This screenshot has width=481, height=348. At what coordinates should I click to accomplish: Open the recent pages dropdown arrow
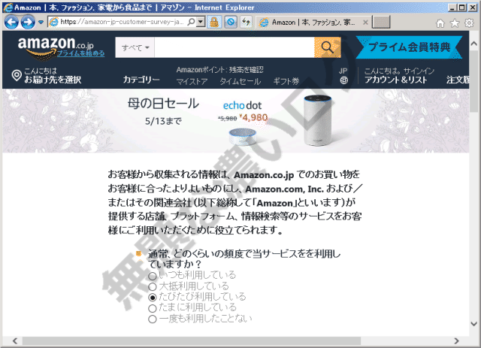[41, 22]
